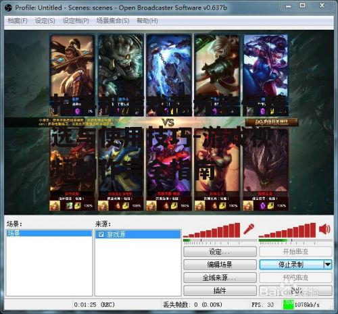Open the 设定(S) menu
The width and height of the screenshot is (338, 314).
(45, 21)
